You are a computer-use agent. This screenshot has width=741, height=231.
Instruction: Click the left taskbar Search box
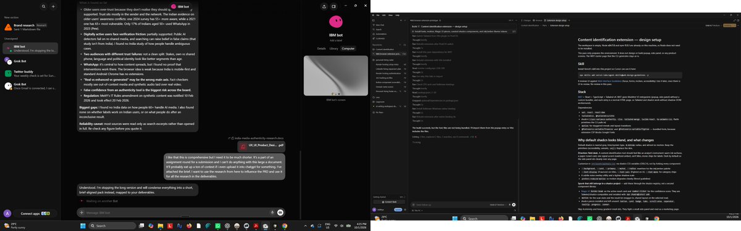(x=112, y=226)
